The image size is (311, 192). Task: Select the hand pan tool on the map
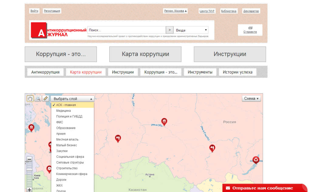(30, 98)
